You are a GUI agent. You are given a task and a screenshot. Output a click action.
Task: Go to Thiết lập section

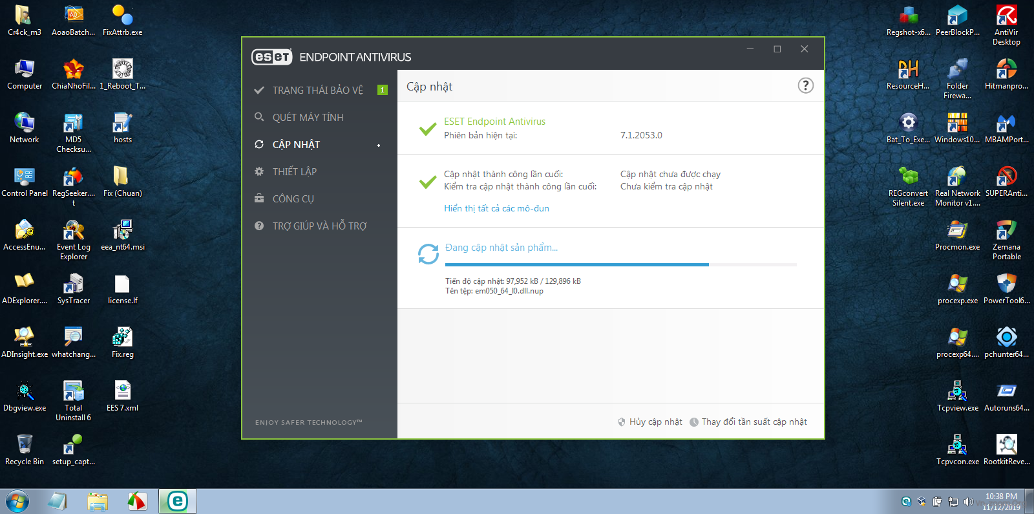click(x=294, y=171)
